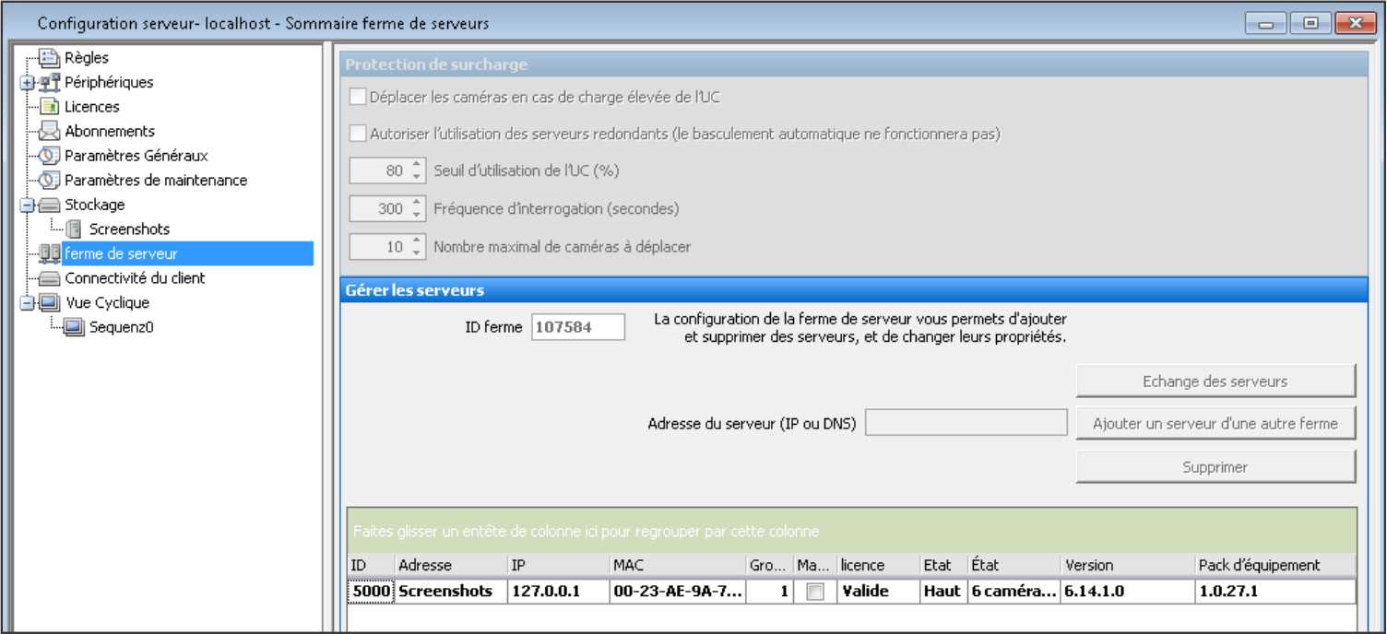Open Abonnements in the tree

[x=110, y=131]
